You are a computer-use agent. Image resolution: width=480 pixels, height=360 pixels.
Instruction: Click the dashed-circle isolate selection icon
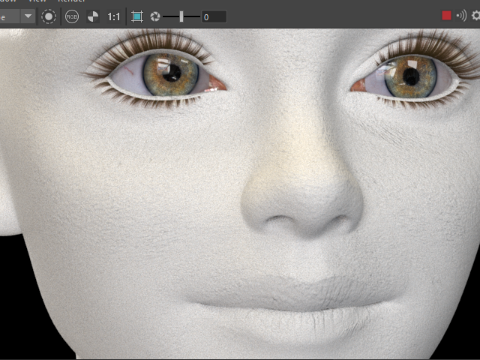click(x=49, y=16)
